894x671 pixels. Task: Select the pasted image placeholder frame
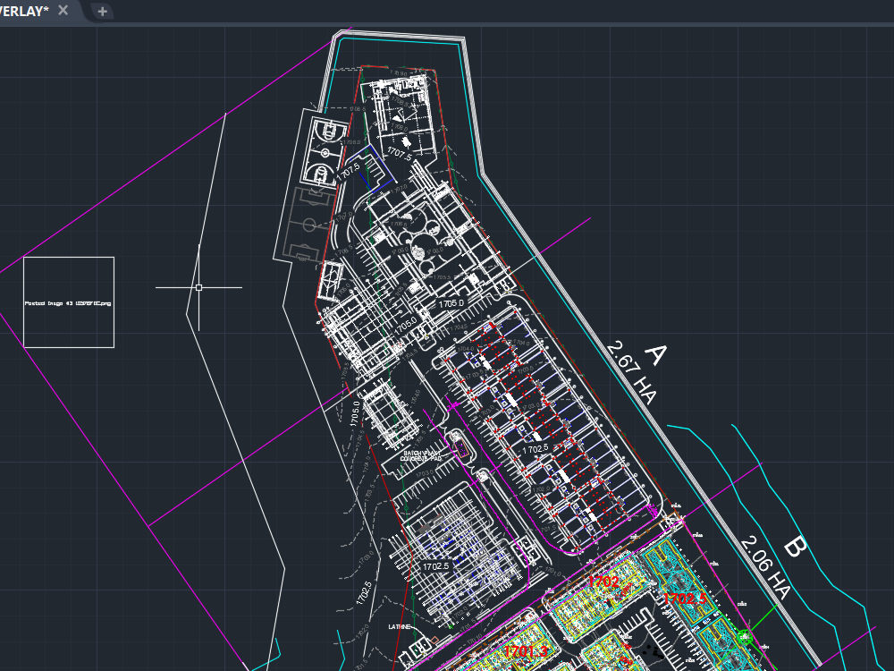[x=69, y=302]
